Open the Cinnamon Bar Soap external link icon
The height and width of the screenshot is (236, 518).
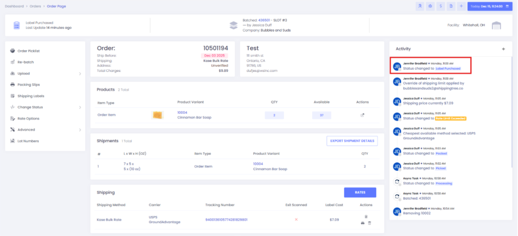click(362, 115)
